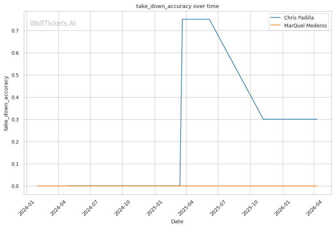Click the Date x-axis label
The height and width of the screenshot is (228, 335).
tap(177, 222)
